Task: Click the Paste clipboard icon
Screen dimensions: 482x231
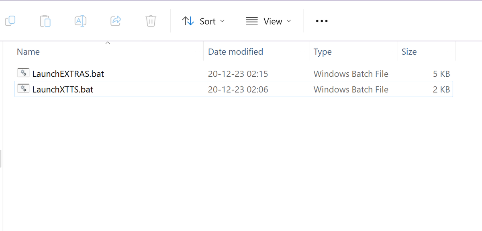Action: tap(45, 21)
